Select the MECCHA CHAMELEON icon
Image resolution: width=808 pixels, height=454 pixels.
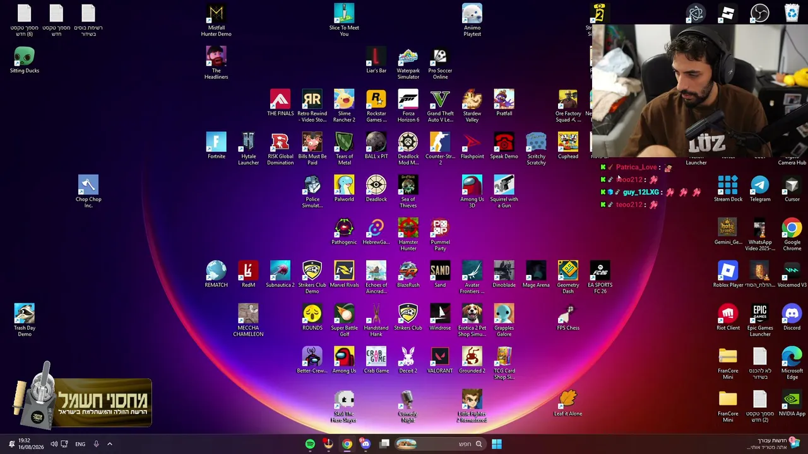coord(248,320)
